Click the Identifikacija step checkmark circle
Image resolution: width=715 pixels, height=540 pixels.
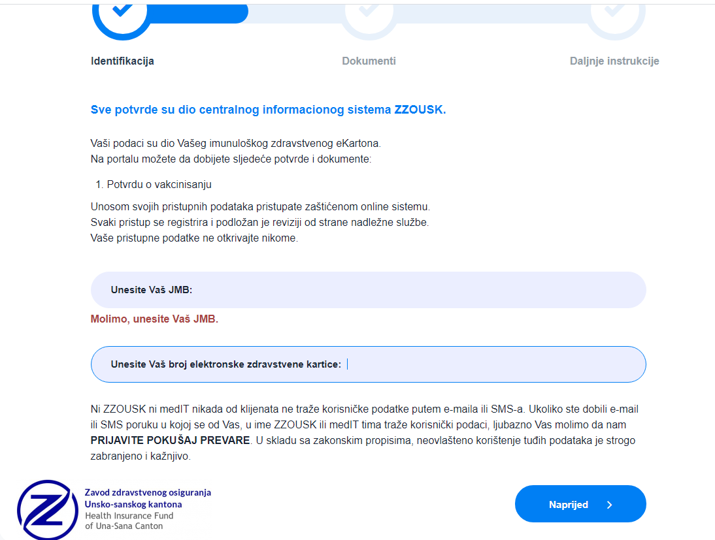point(122,11)
